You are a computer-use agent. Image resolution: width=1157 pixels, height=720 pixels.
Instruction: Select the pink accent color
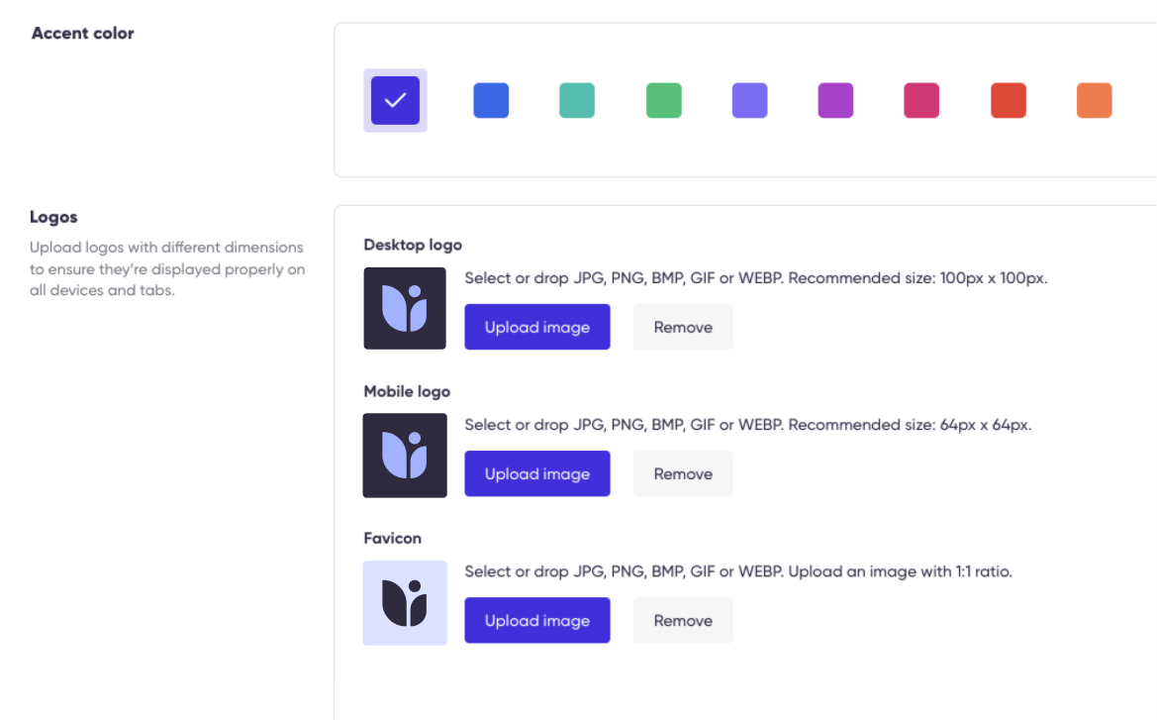pyautogui.click(x=921, y=99)
